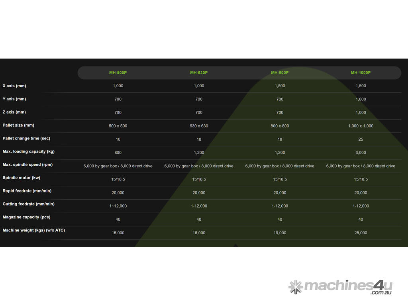Click the machines4u snowflake logo icon
The width and height of the screenshot is (408, 306).
[296, 287]
